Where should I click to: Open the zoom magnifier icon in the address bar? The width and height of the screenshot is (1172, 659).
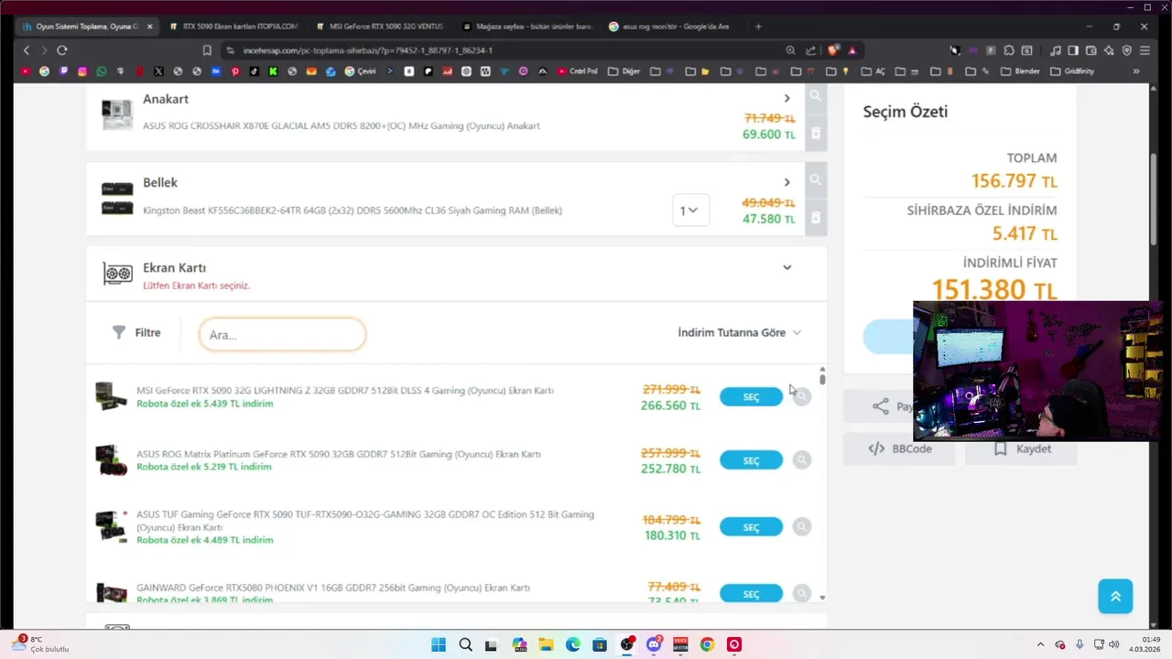pyautogui.click(x=790, y=50)
